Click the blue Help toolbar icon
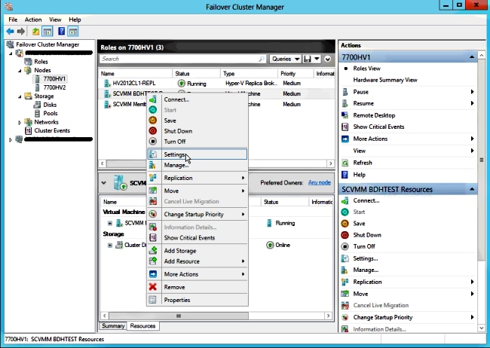This screenshot has height=348, width=490. (62, 31)
